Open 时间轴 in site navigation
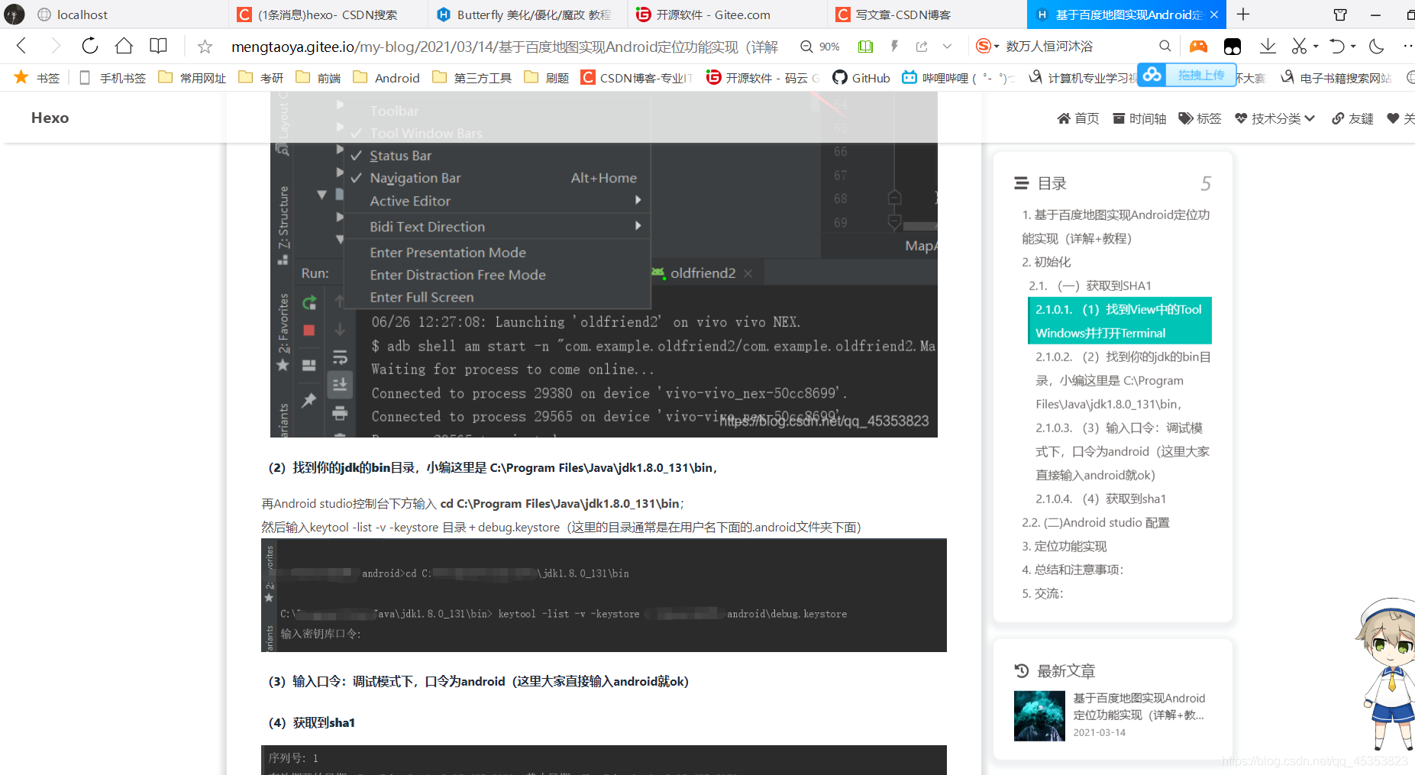Viewport: 1415px width, 775px height. coord(1139,118)
